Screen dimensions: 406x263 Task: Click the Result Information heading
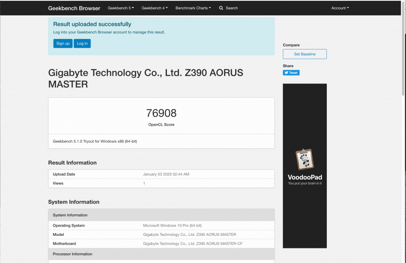click(72, 163)
